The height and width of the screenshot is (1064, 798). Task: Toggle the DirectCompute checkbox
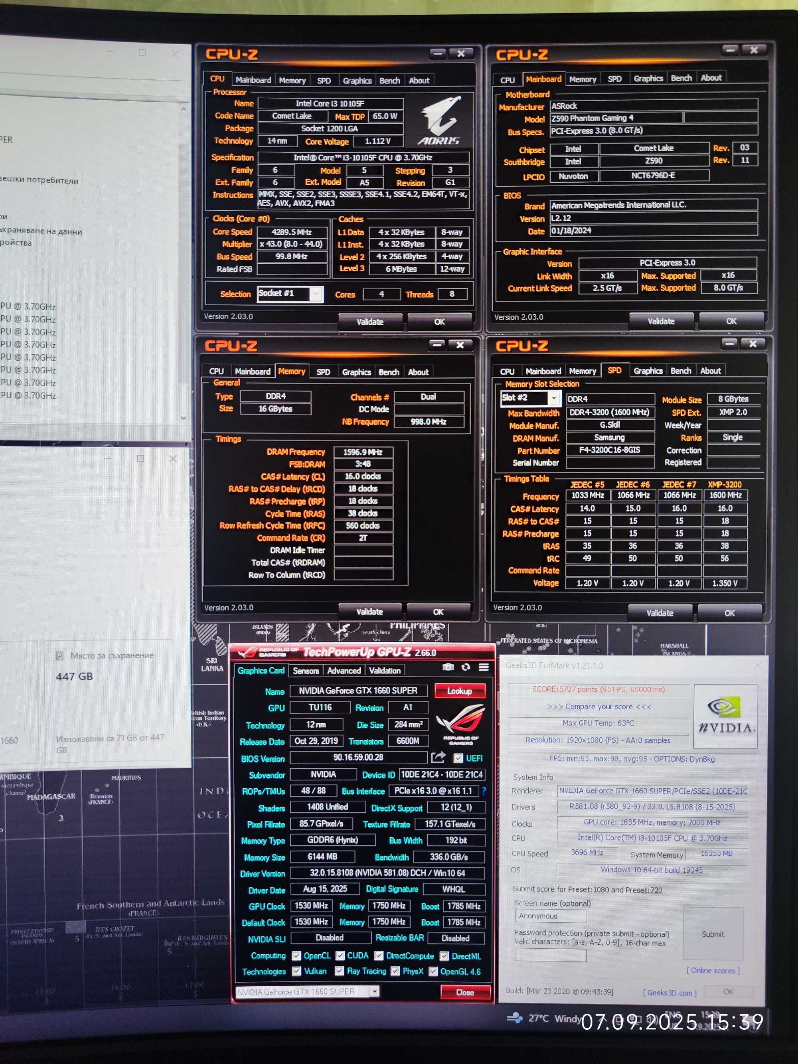click(379, 955)
